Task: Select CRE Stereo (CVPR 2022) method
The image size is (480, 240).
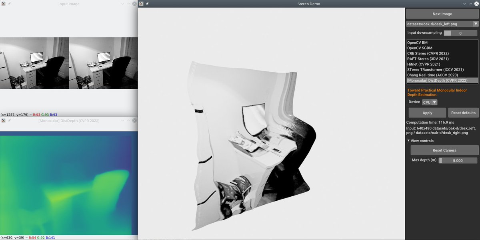Action: (x=442, y=53)
